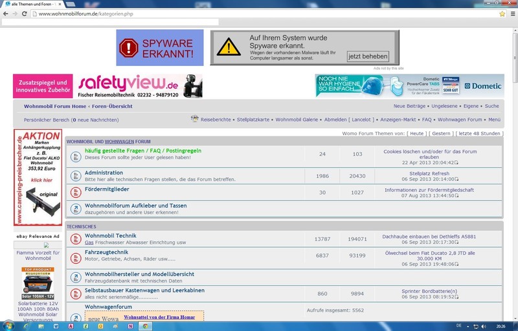Click the Wohnmobil Technik forum icon
Viewport: 518px width, 331px height.
click(x=75, y=239)
